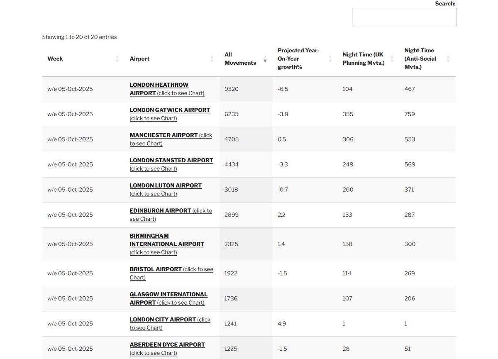Open Aberdeen Dyce Airport chart link
This screenshot has height=359, width=498.
click(167, 349)
